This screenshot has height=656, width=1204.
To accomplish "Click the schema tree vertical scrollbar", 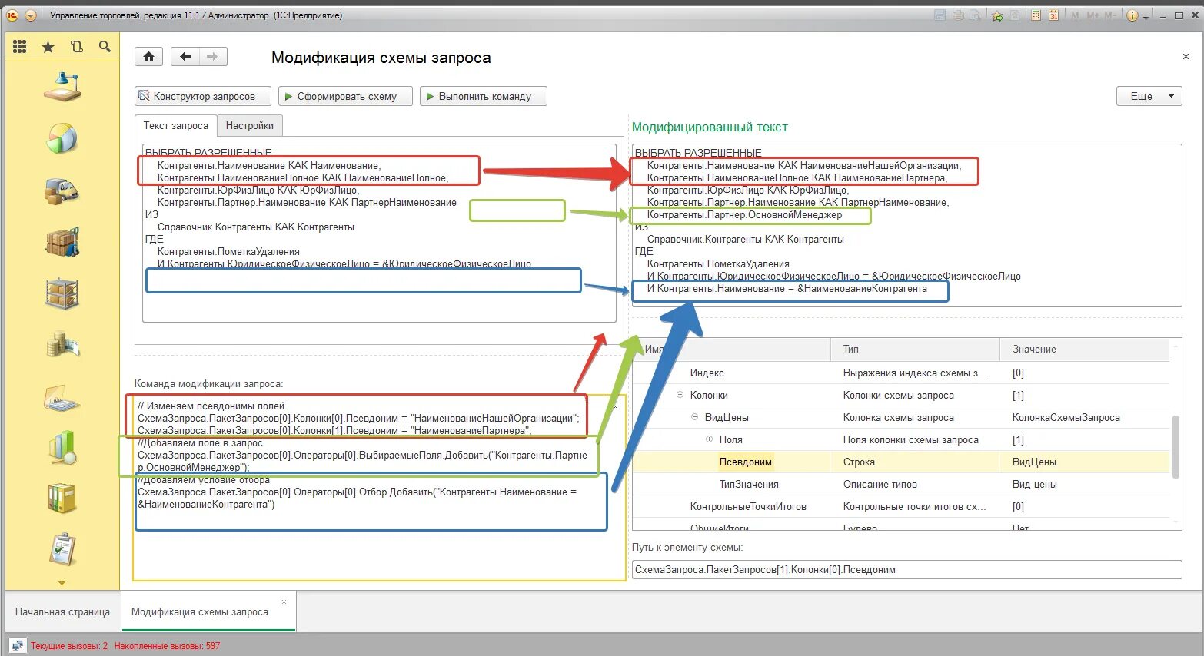I will coord(1175,446).
